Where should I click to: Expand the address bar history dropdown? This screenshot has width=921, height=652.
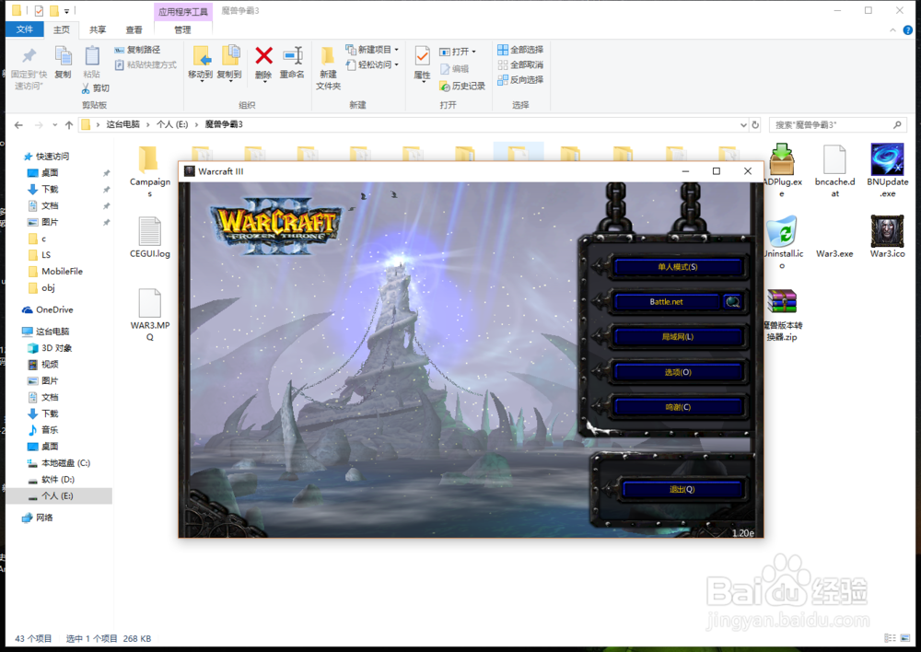point(743,125)
